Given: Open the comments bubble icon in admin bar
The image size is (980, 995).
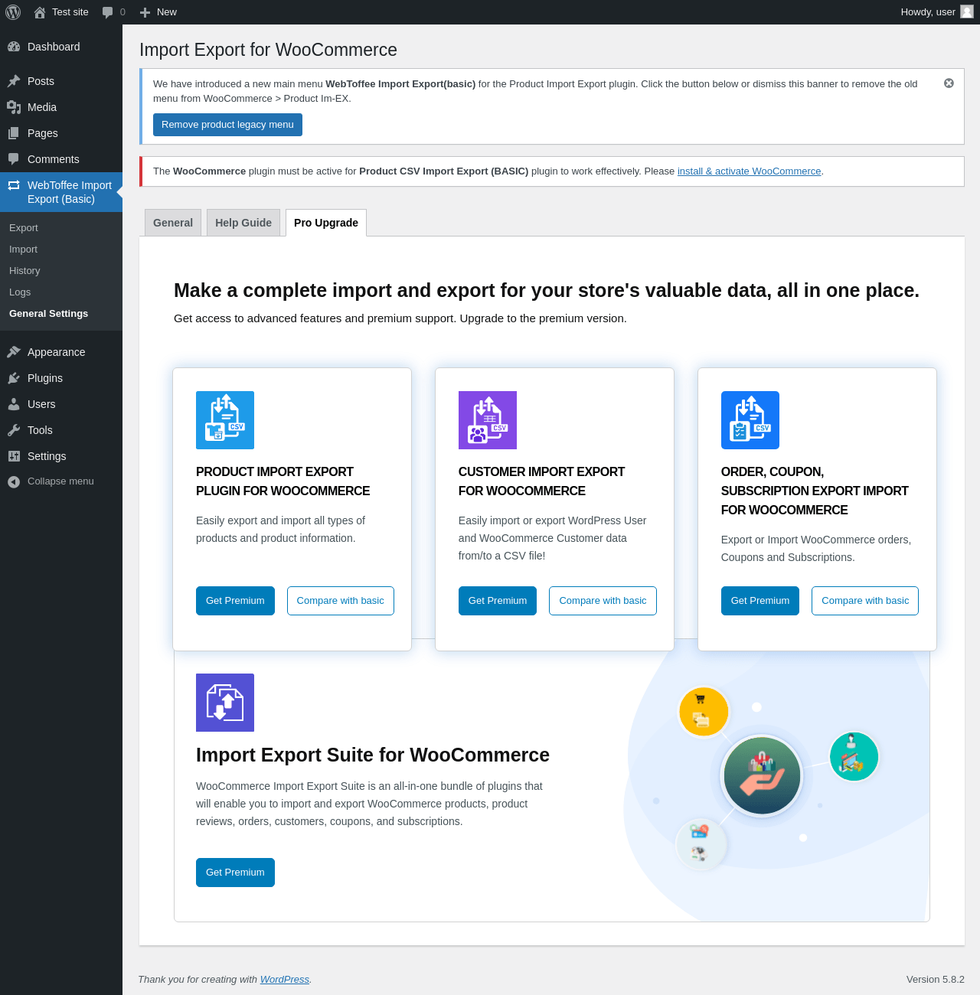Looking at the screenshot, I should [x=108, y=12].
